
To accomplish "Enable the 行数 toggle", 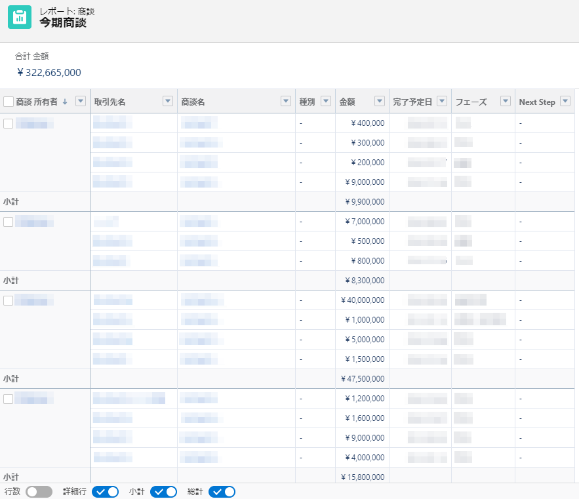I will 37,491.
